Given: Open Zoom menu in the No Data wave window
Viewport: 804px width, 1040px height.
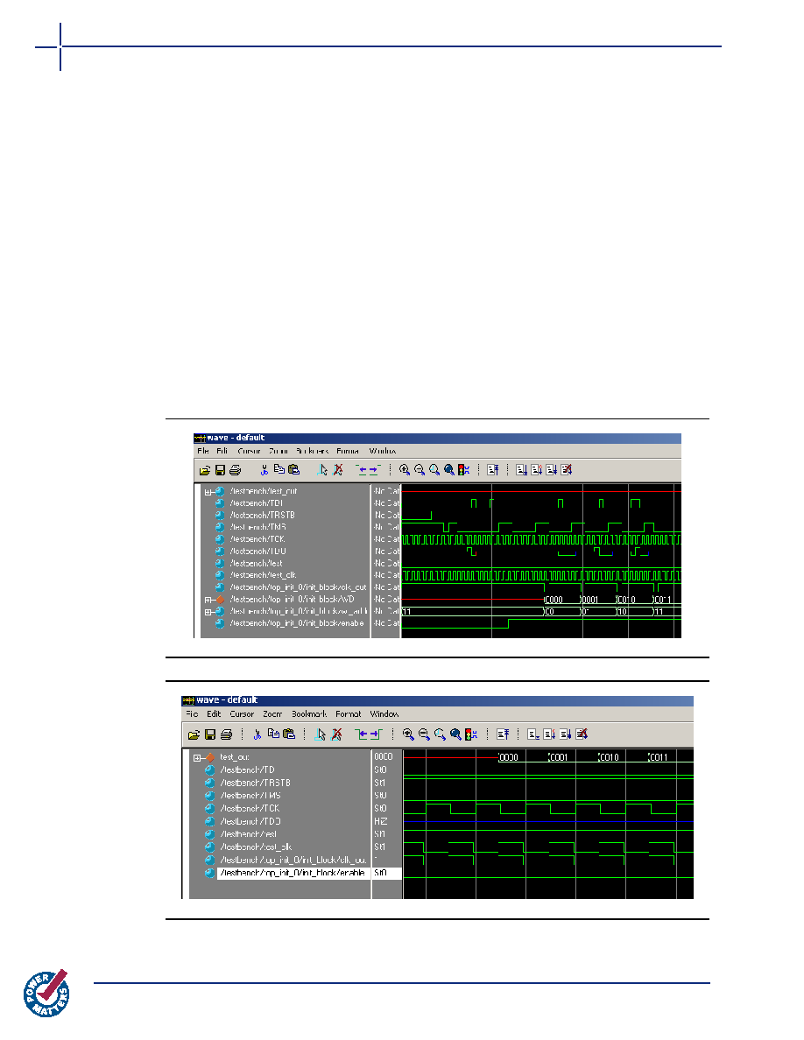Looking at the screenshot, I should click(x=279, y=451).
